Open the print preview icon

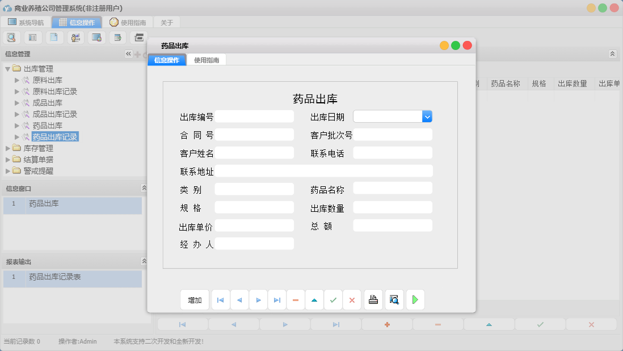(394, 299)
